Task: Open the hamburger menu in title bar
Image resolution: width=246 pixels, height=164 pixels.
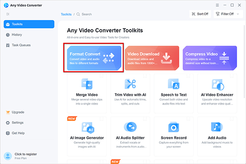Action: click(x=217, y=5)
